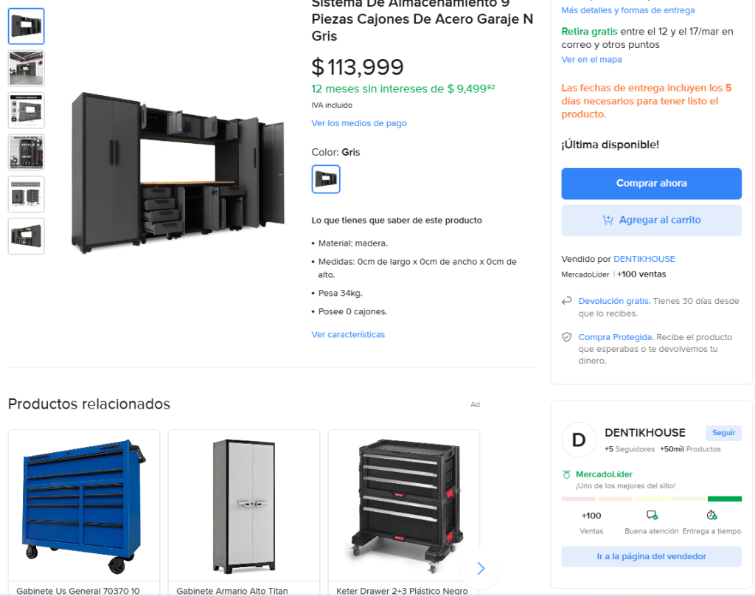Select the Gris color swatch

(326, 179)
